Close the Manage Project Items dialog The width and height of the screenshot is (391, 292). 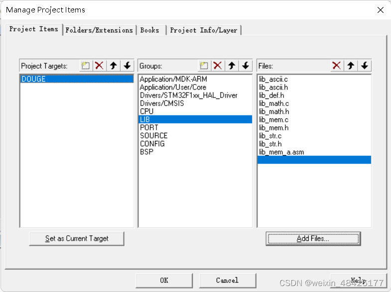[x=381, y=10]
